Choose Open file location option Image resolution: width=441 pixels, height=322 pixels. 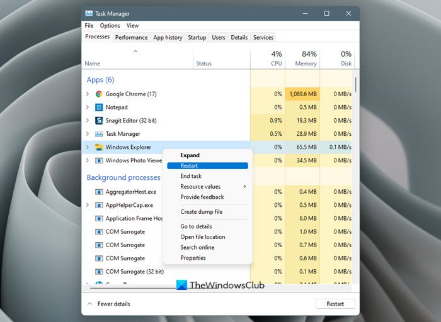coord(207,237)
